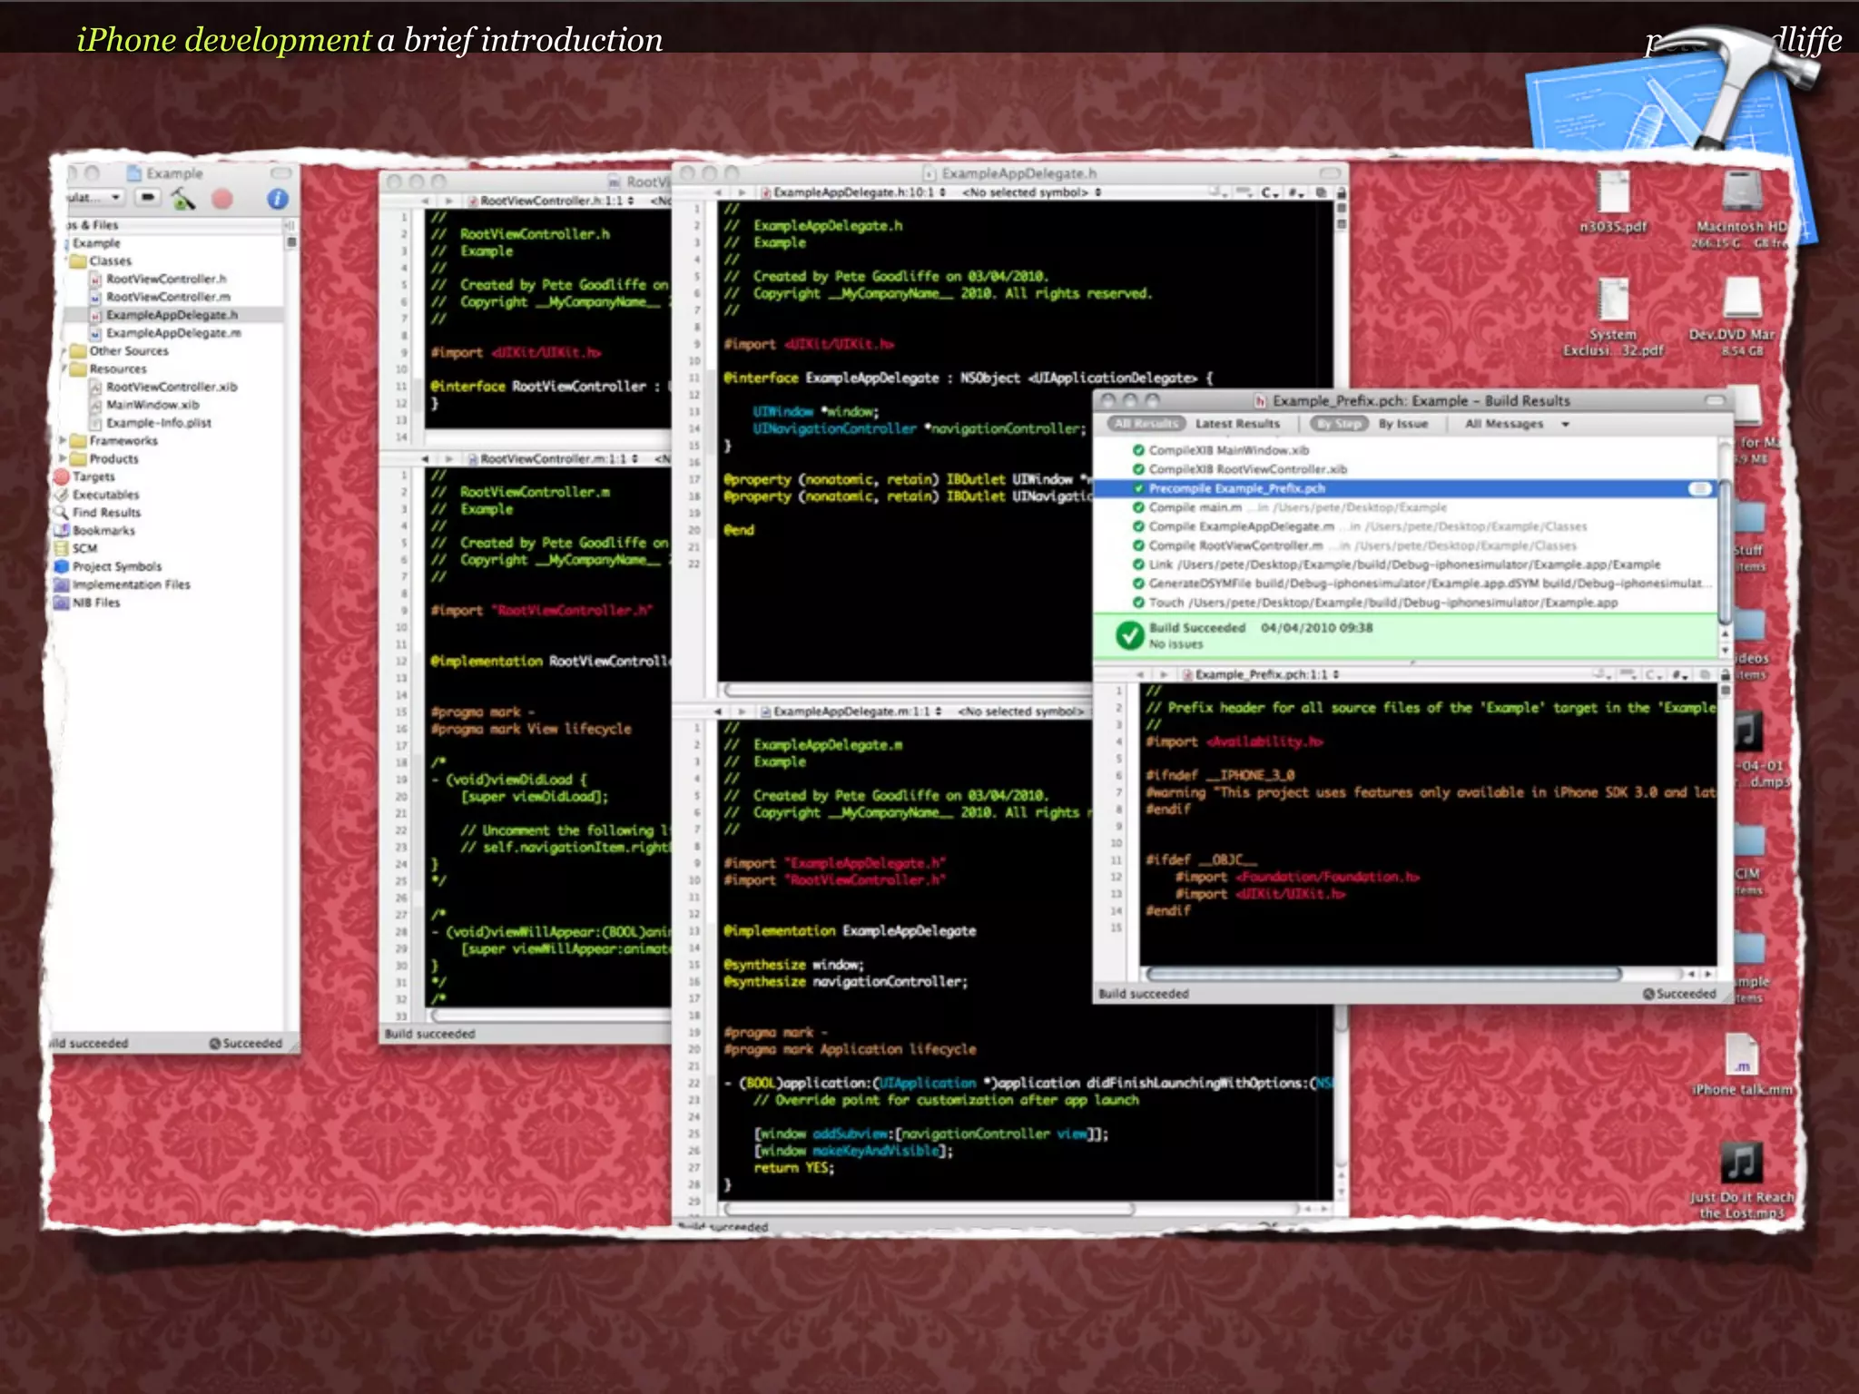The height and width of the screenshot is (1394, 1859).
Task: Click the red Tasks stop button
Action: point(222,198)
